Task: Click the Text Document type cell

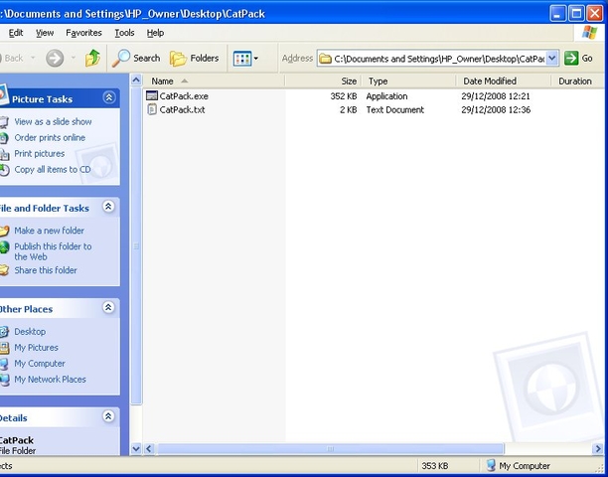Action: [x=394, y=109]
